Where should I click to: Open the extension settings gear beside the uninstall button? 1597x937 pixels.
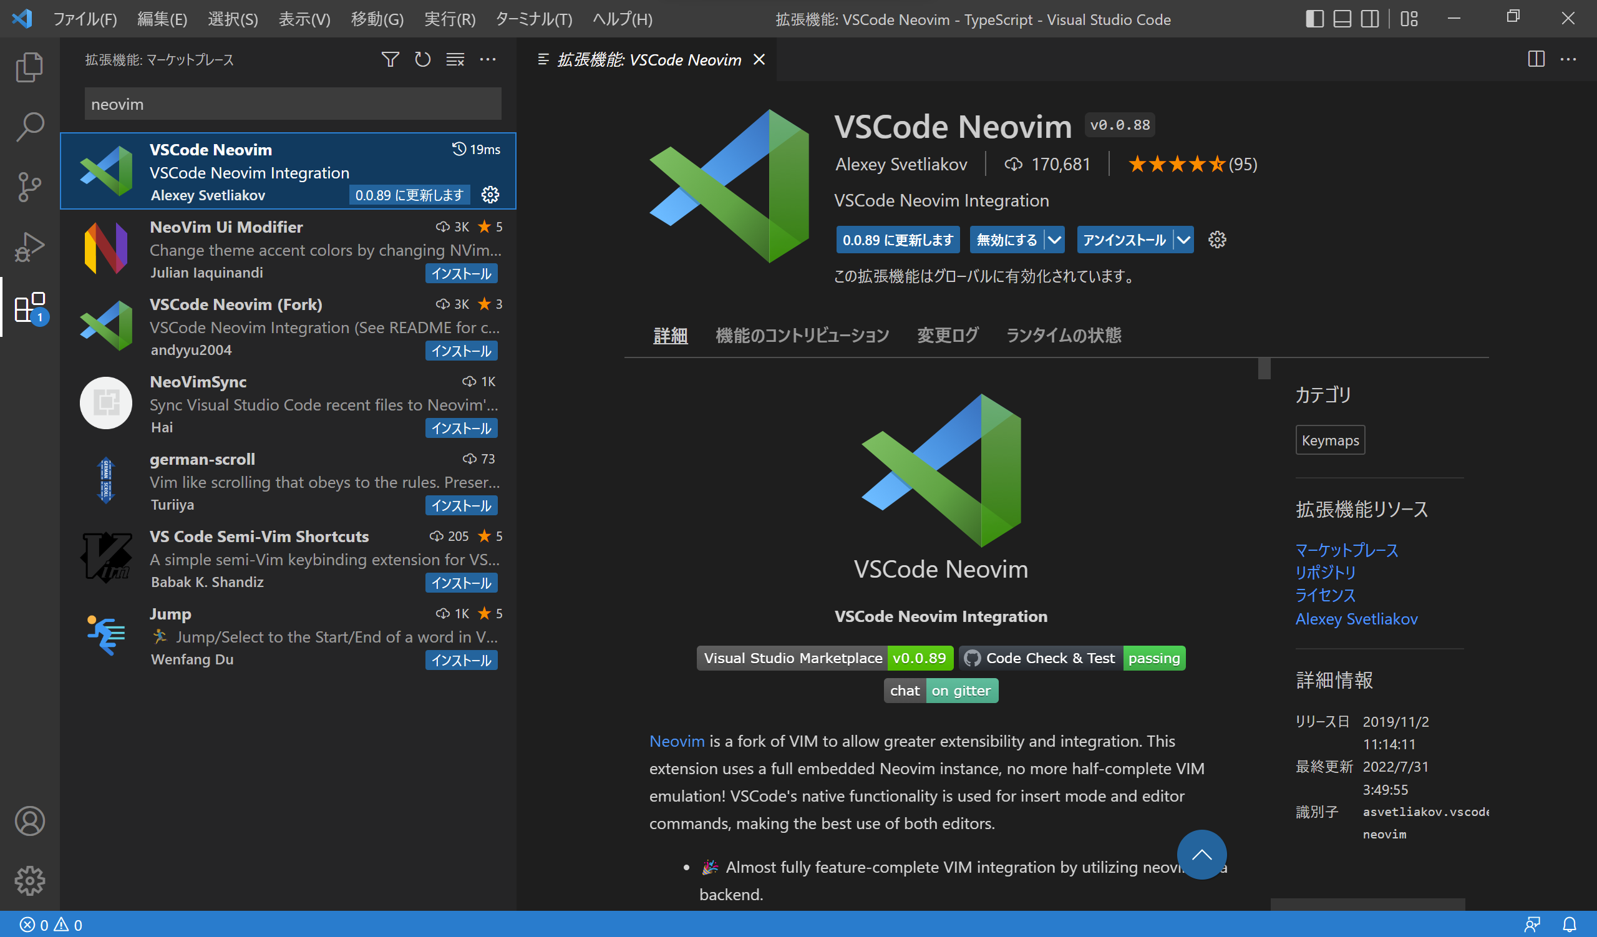click(1216, 240)
